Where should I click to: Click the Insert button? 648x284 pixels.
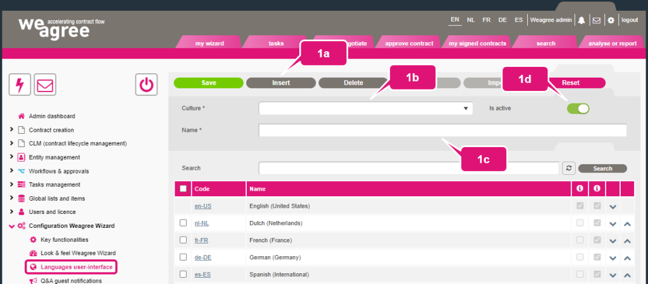click(x=281, y=83)
